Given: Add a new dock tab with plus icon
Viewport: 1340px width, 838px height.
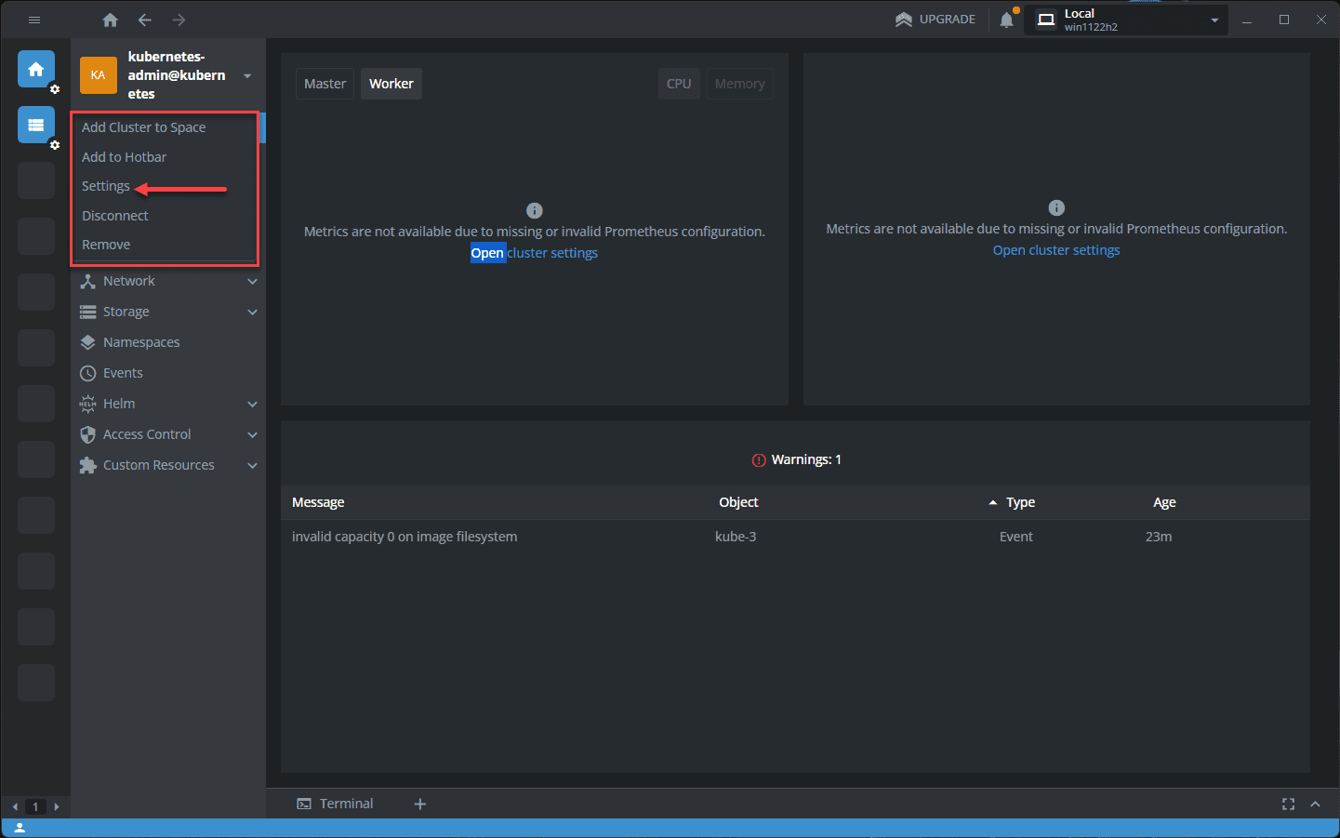Looking at the screenshot, I should [x=420, y=804].
